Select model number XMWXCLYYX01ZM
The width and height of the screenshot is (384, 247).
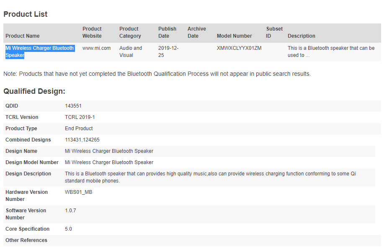pyautogui.click(x=239, y=48)
